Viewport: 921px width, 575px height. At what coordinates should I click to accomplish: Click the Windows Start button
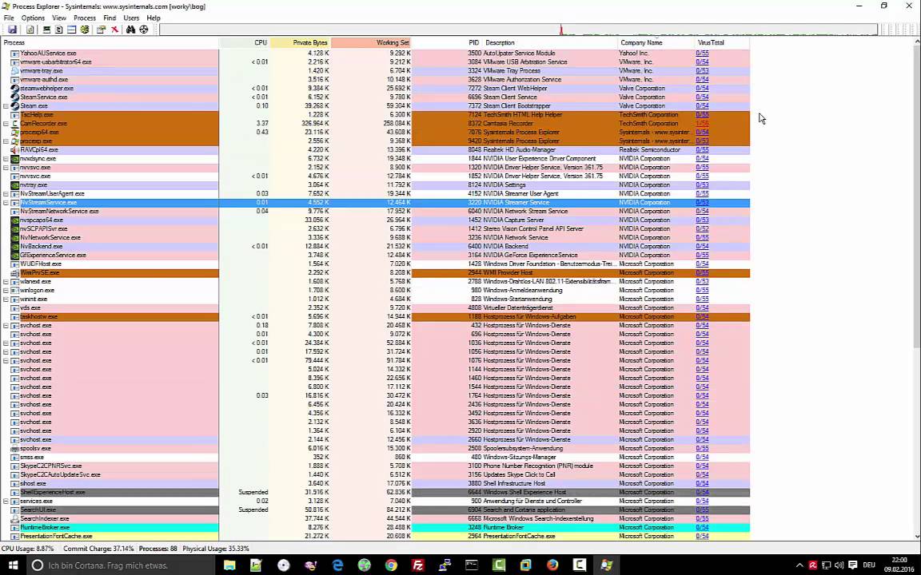(13, 565)
